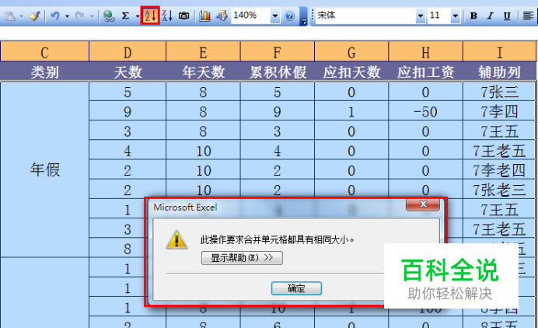Insert hyperlink with globe icon
Image resolution: width=538 pixels, height=328 pixels.
109,16
